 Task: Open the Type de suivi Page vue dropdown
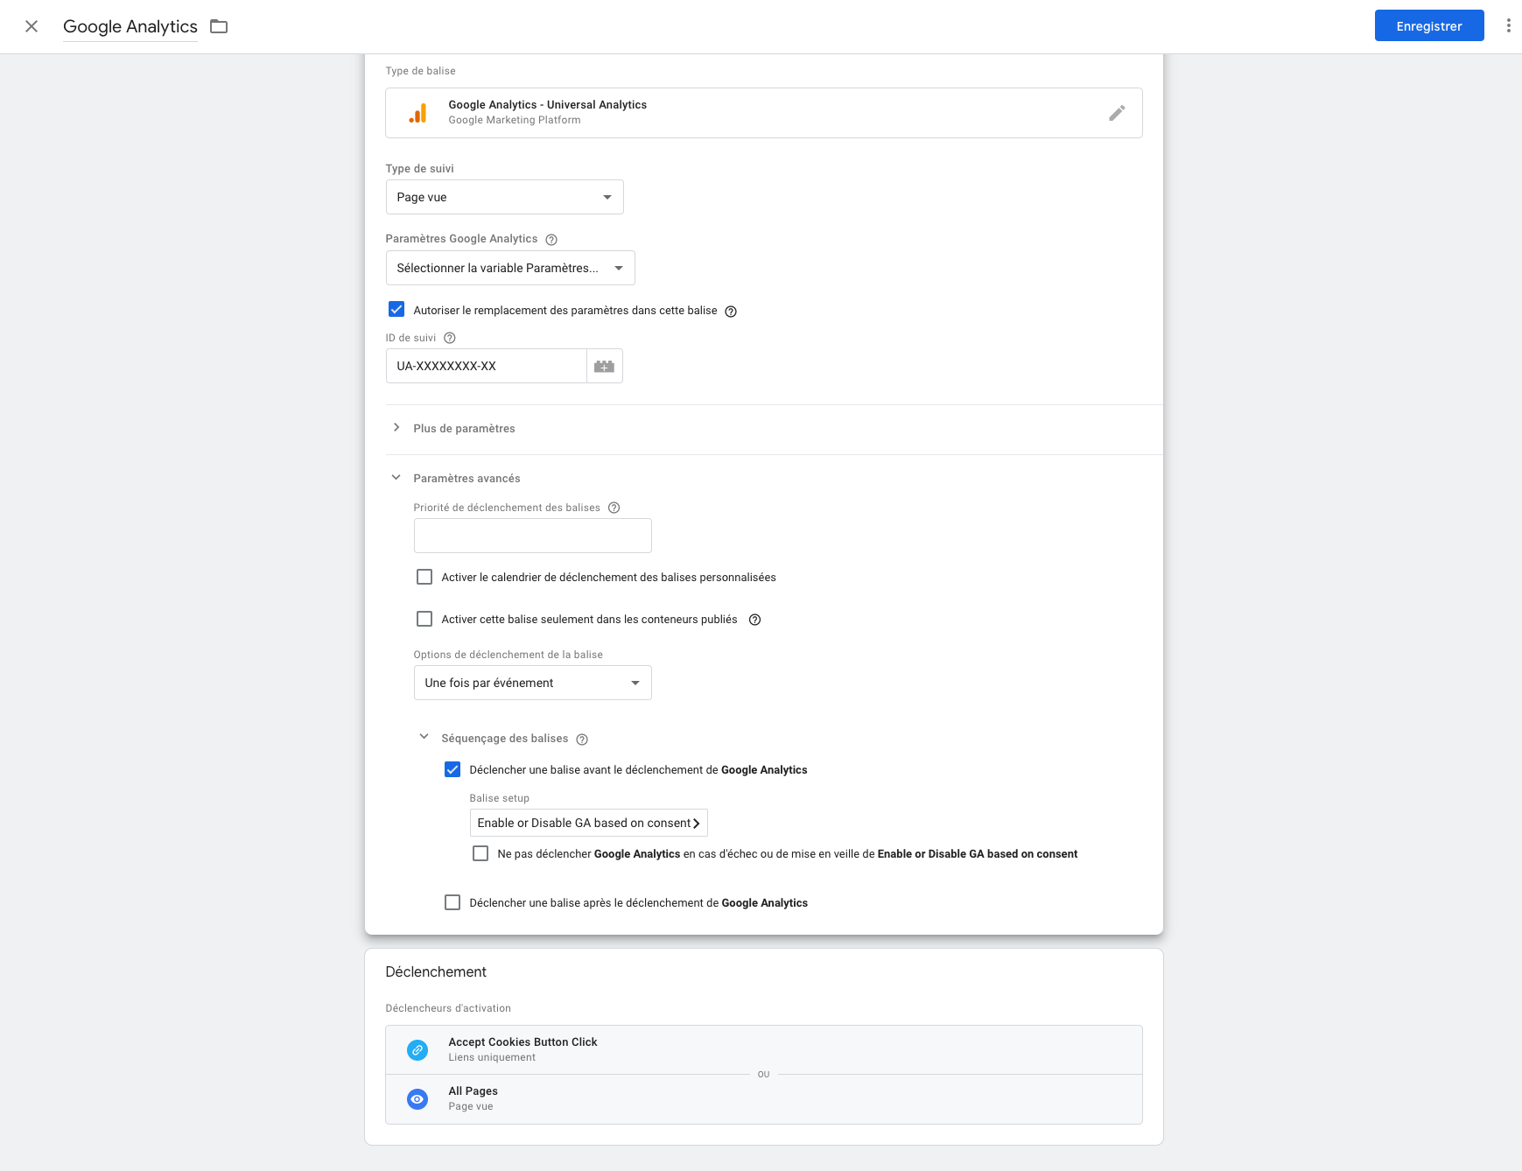505,197
